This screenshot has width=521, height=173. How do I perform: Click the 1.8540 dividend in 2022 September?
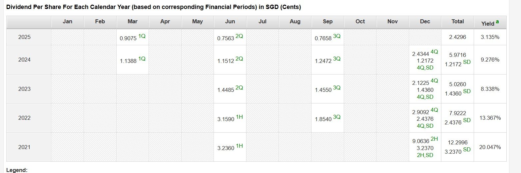point(323,119)
